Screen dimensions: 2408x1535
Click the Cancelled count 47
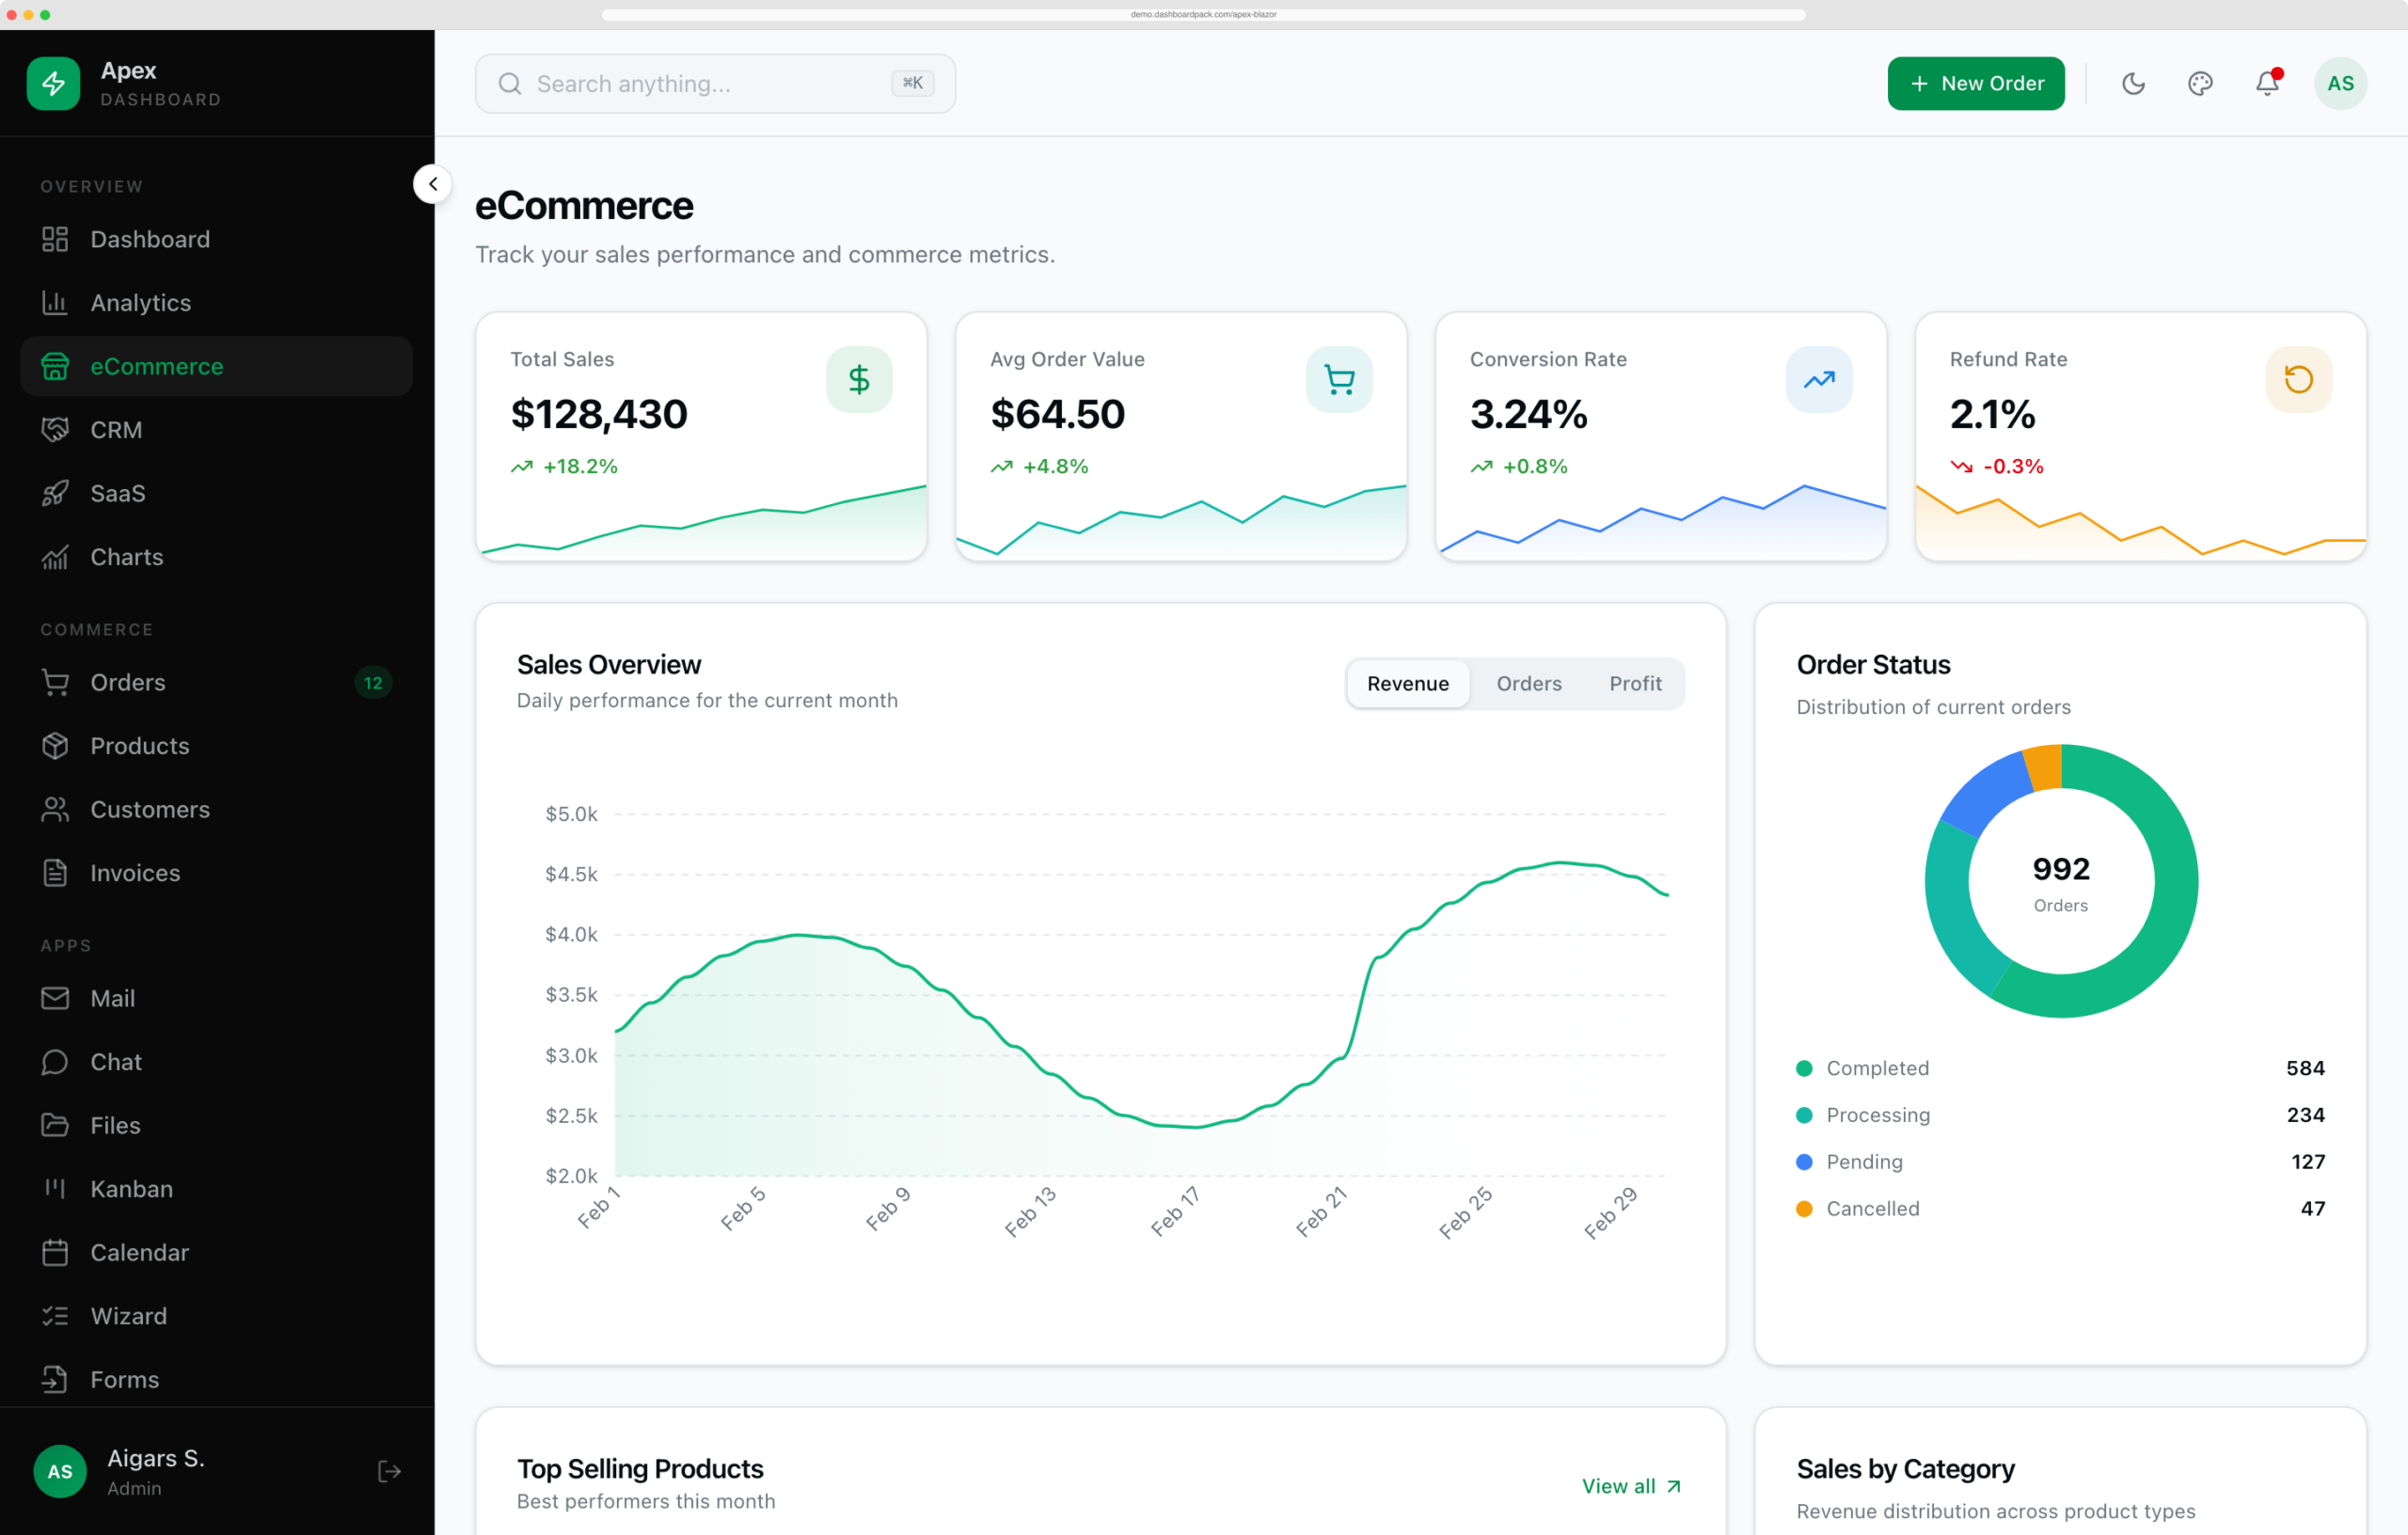(x=2313, y=1209)
